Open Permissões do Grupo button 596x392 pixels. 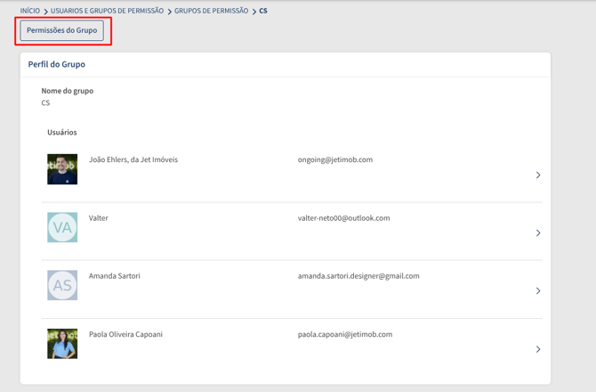[x=62, y=30]
